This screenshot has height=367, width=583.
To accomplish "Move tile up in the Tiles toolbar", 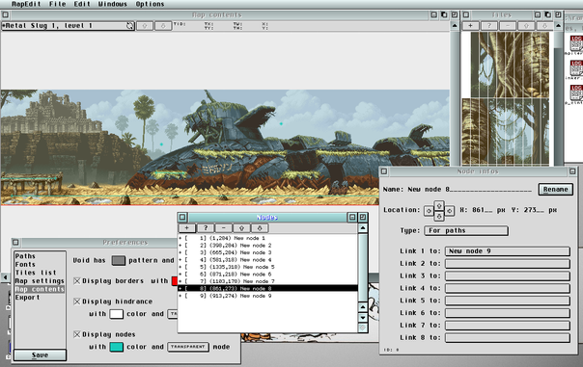I will [526, 26].
